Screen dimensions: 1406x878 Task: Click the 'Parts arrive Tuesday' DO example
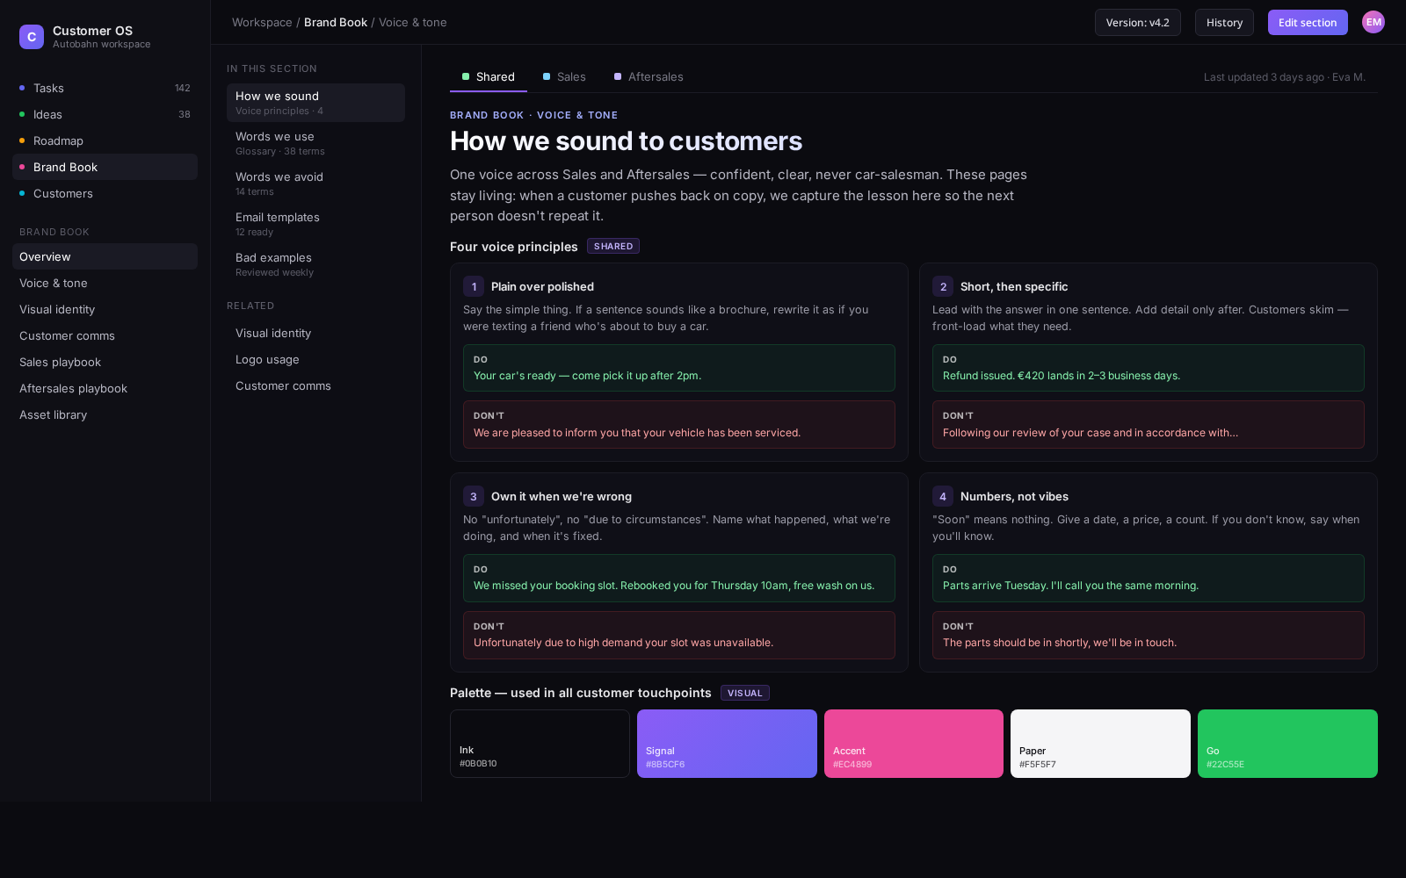pos(1149,578)
